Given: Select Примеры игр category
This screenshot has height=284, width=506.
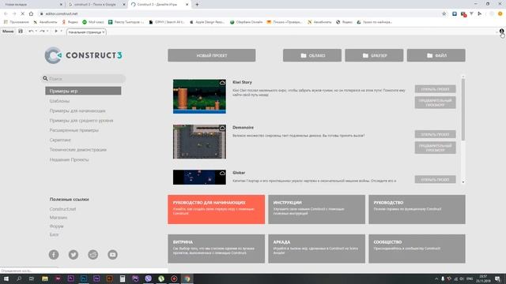Looking at the screenshot, I should [83, 92].
